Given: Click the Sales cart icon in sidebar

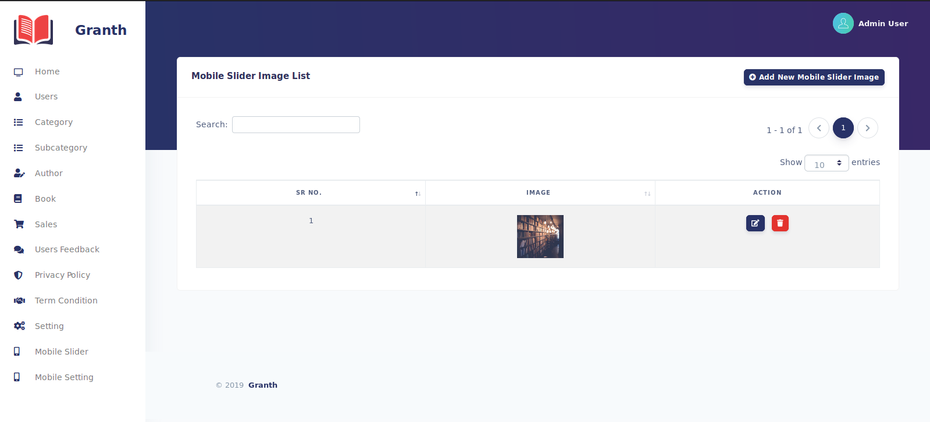Looking at the screenshot, I should [19, 224].
